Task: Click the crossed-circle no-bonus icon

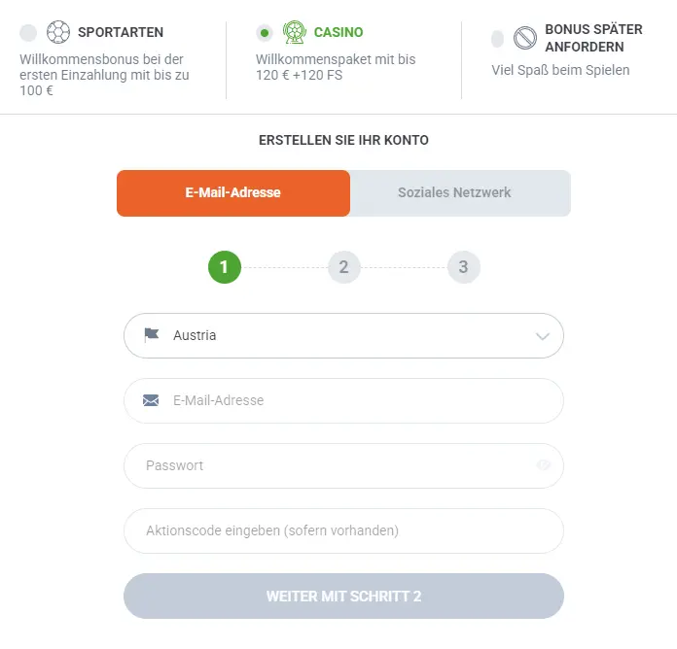Action: click(x=525, y=38)
